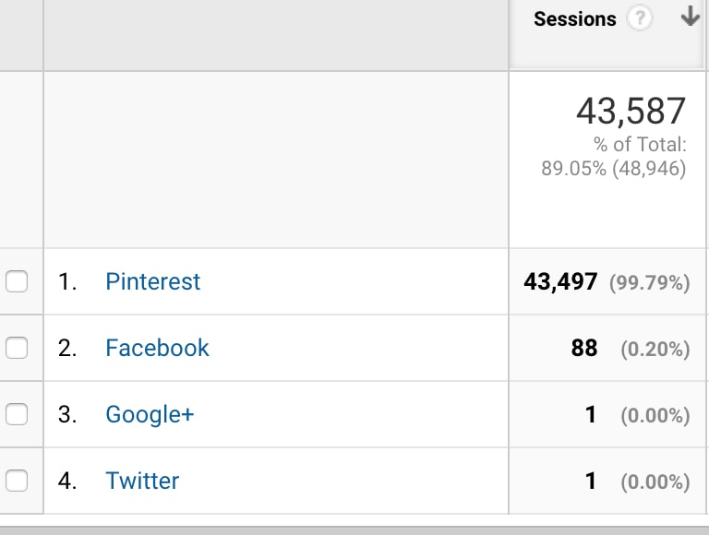Click Facebook's 88 sessions value
709x535 pixels.
pos(584,348)
